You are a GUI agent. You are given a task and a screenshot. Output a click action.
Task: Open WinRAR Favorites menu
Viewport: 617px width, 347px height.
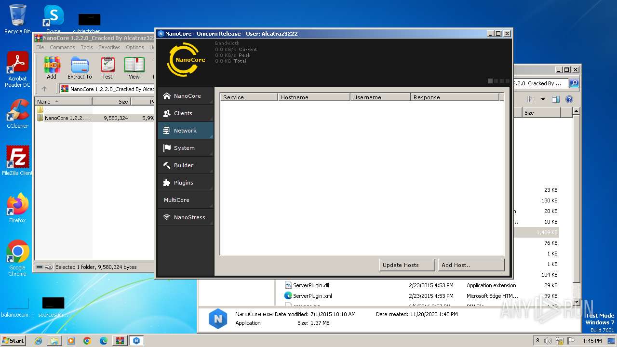(109, 47)
